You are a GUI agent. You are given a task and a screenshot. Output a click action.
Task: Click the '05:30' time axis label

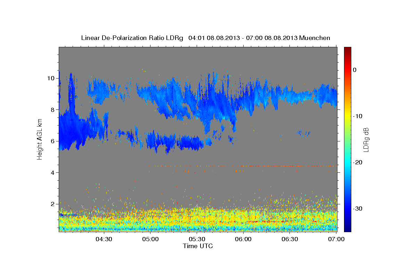197,239
